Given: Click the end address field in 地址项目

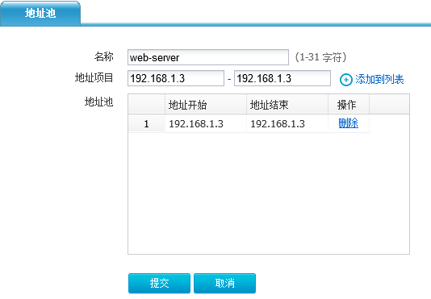Looking at the screenshot, I should pos(282,78).
